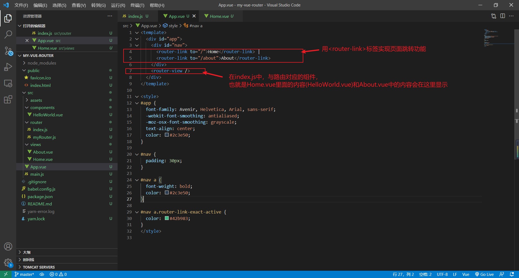Open the Explorer view in activity bar
The height and width of the screenshot is (278, 519).
coord(8,18)
